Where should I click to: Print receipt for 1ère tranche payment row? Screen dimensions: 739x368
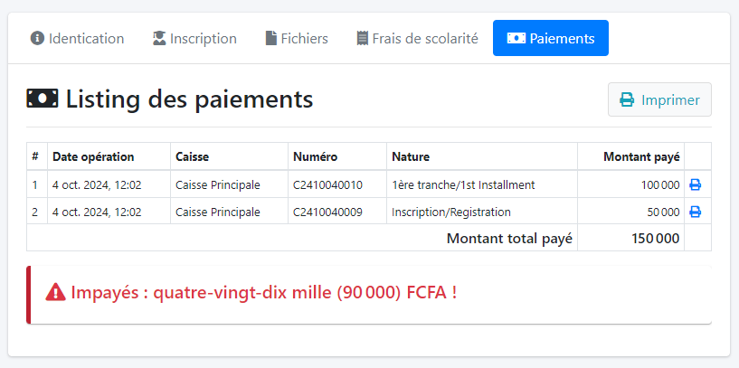point(696,185)
